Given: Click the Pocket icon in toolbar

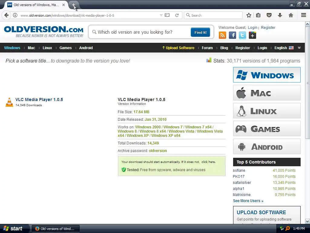Looking at the screenshot, I should click(269, 15).
